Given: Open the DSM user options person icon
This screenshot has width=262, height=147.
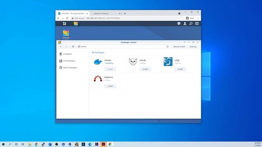Looking at the screenshot, I should (185, 24).
